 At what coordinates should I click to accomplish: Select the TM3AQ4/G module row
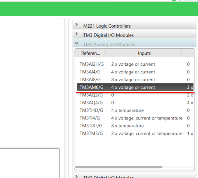135,103
